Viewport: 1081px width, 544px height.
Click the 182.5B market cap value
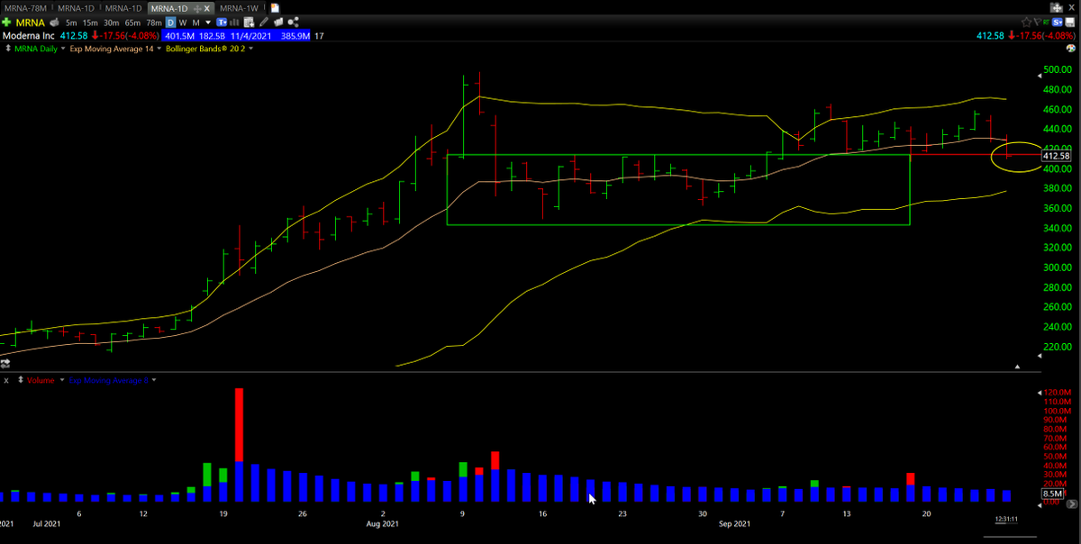[x=212, y=36]
